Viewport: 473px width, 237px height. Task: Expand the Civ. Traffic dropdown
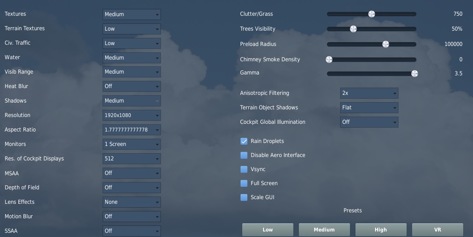(132, 43)
